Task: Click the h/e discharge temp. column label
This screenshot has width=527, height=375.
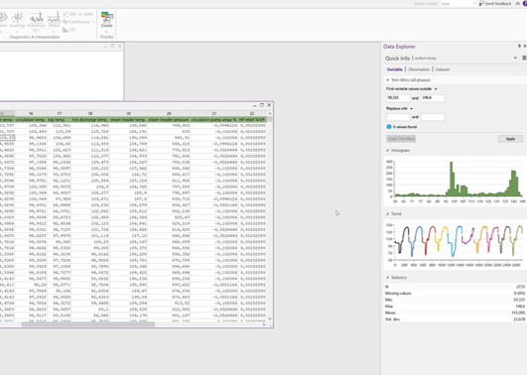Action: [x=90, y=119]
